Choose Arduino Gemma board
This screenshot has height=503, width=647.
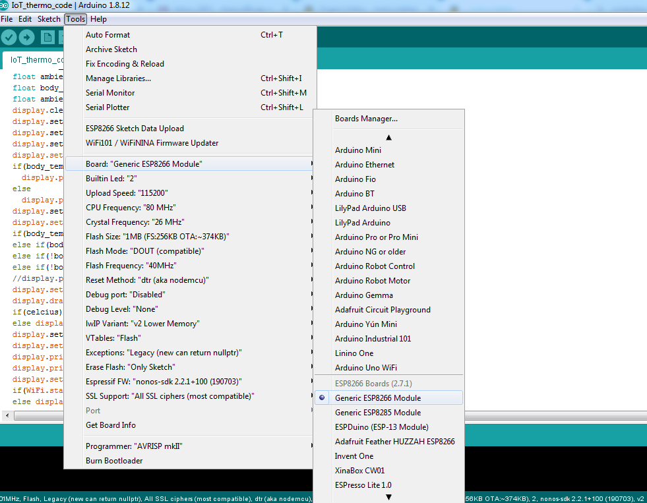388,295
